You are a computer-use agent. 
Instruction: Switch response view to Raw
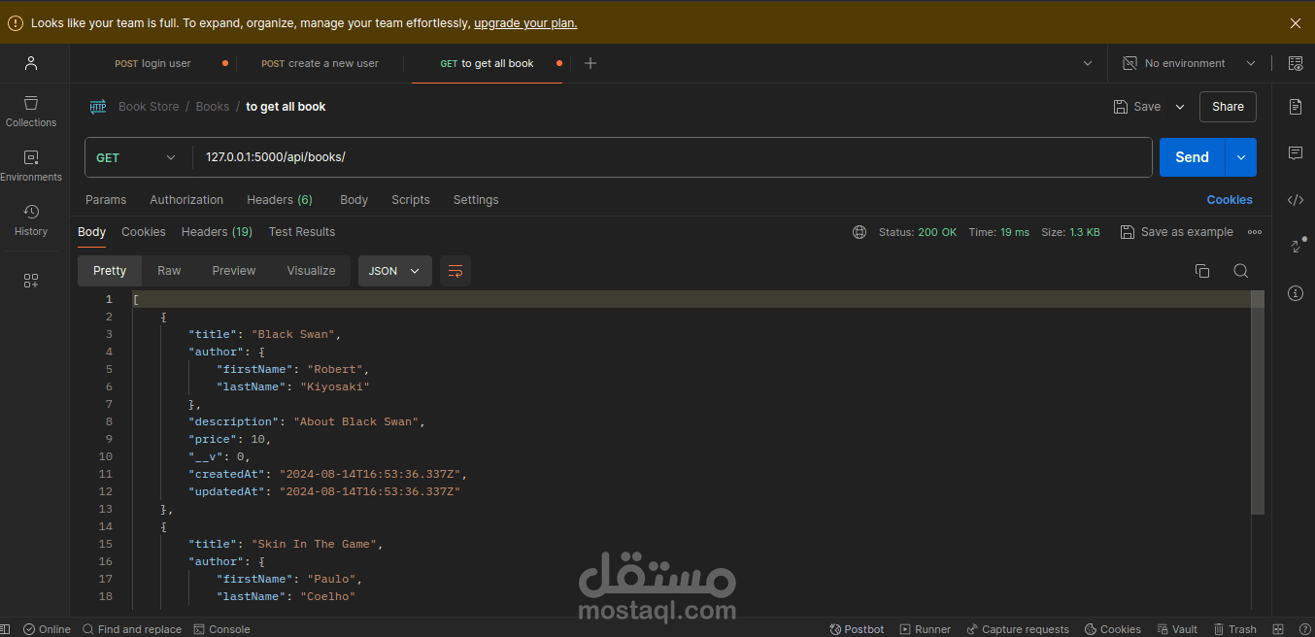pyautogui.click(x=169, y=271)
